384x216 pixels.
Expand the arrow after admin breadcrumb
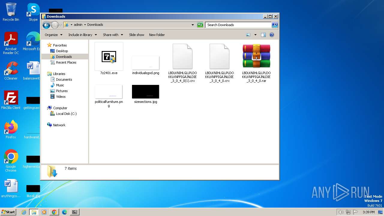coord(85,25)
